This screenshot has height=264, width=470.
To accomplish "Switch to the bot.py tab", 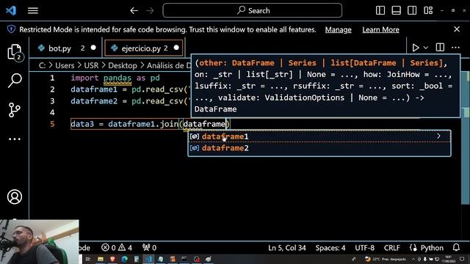I will 65,48.
